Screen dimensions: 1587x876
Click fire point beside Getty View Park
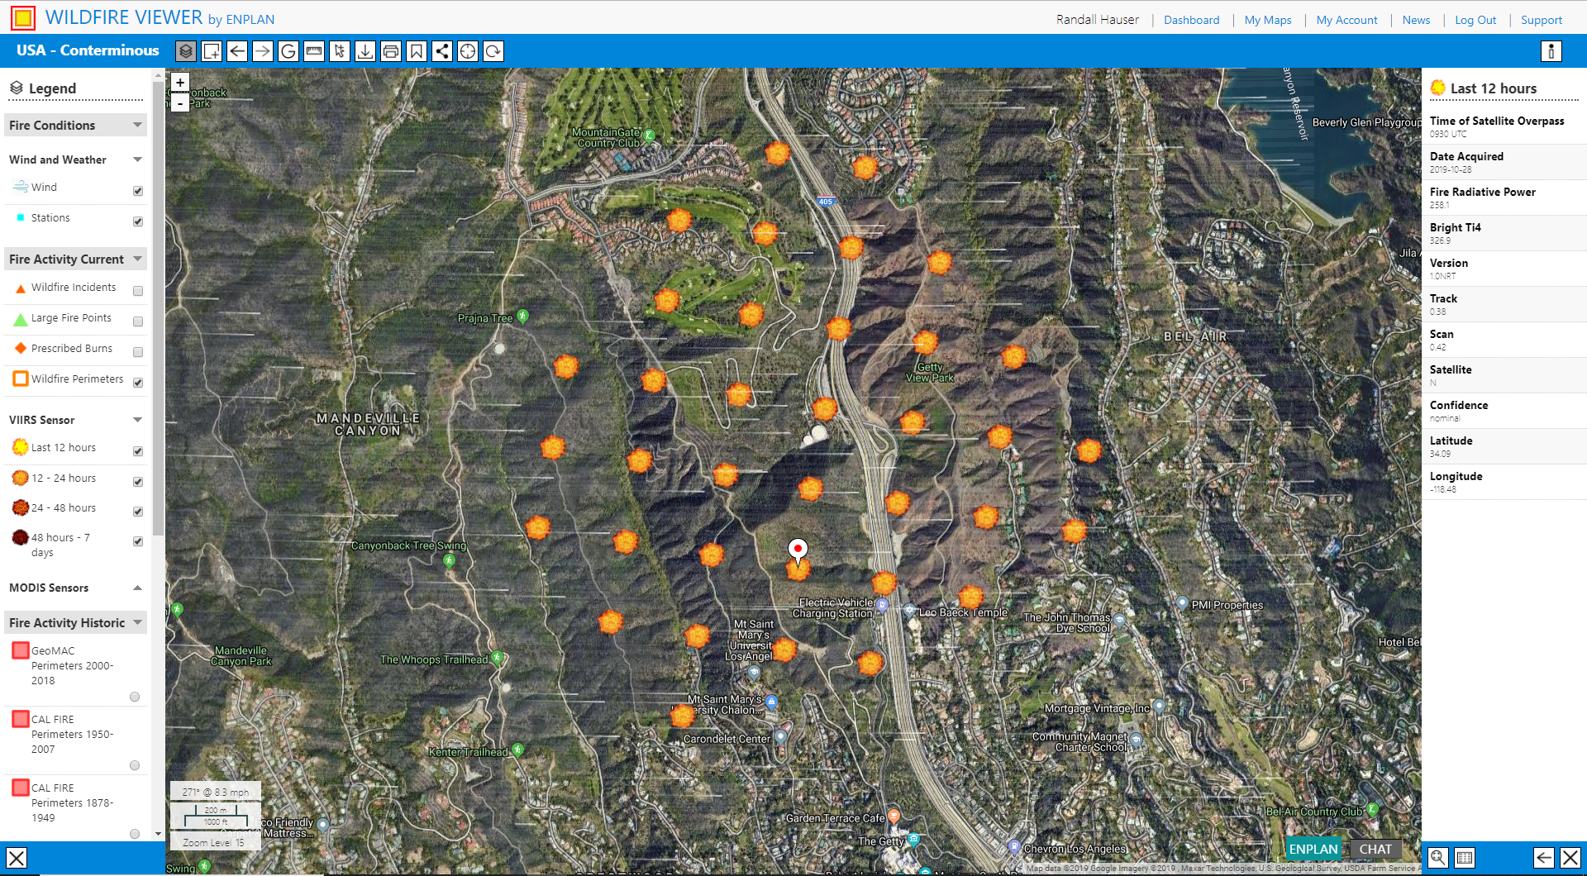click(x=926, y=341)
